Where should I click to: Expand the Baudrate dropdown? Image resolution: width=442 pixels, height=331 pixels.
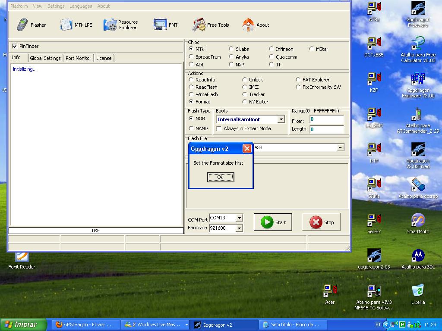(x=239, y=228)
